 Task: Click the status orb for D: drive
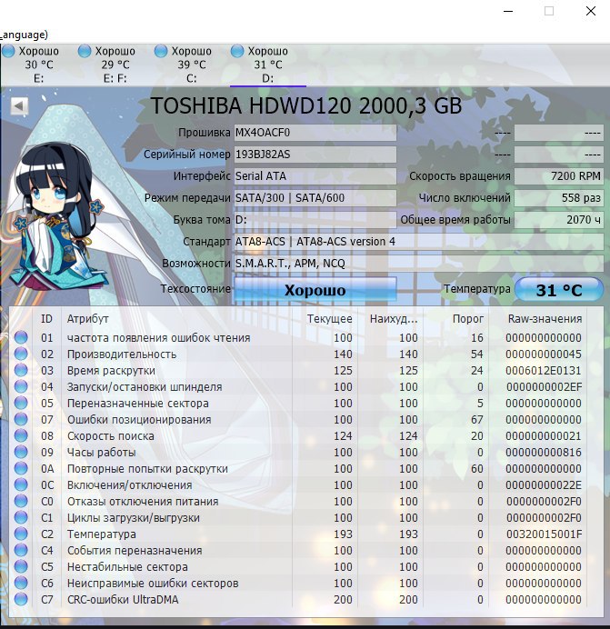(x=236, y=51)
